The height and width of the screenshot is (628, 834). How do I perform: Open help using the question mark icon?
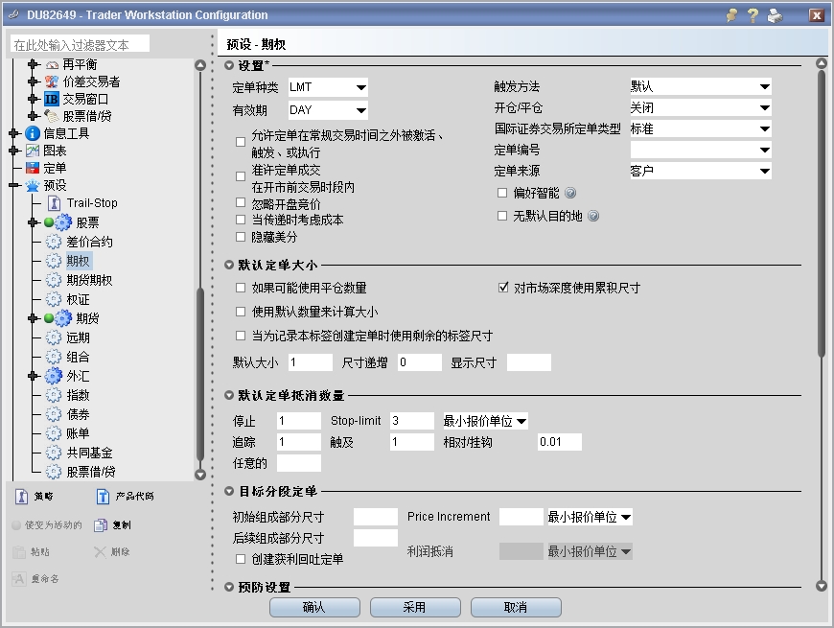pyautogui.click(x=753, y=14)
